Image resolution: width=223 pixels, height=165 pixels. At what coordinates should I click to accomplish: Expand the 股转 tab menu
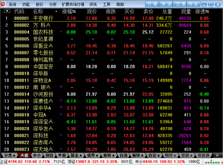pyautogui.click(x=109, y=155)
